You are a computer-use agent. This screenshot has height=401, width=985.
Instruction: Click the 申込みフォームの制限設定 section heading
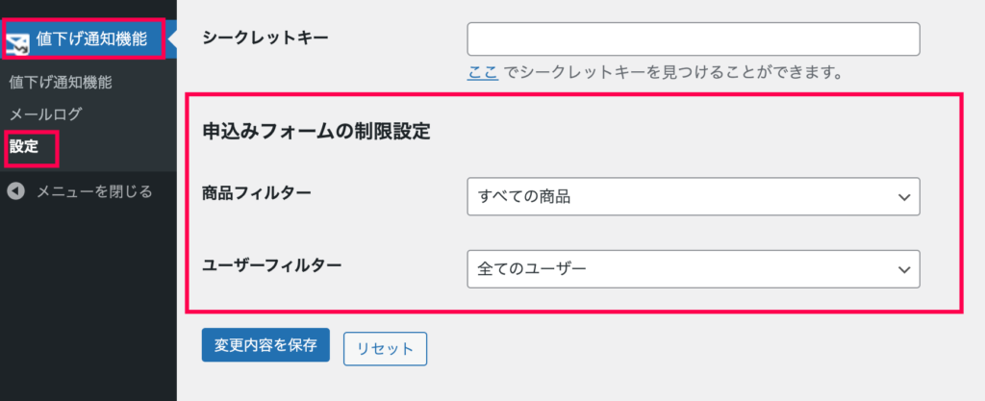[316, 133]
